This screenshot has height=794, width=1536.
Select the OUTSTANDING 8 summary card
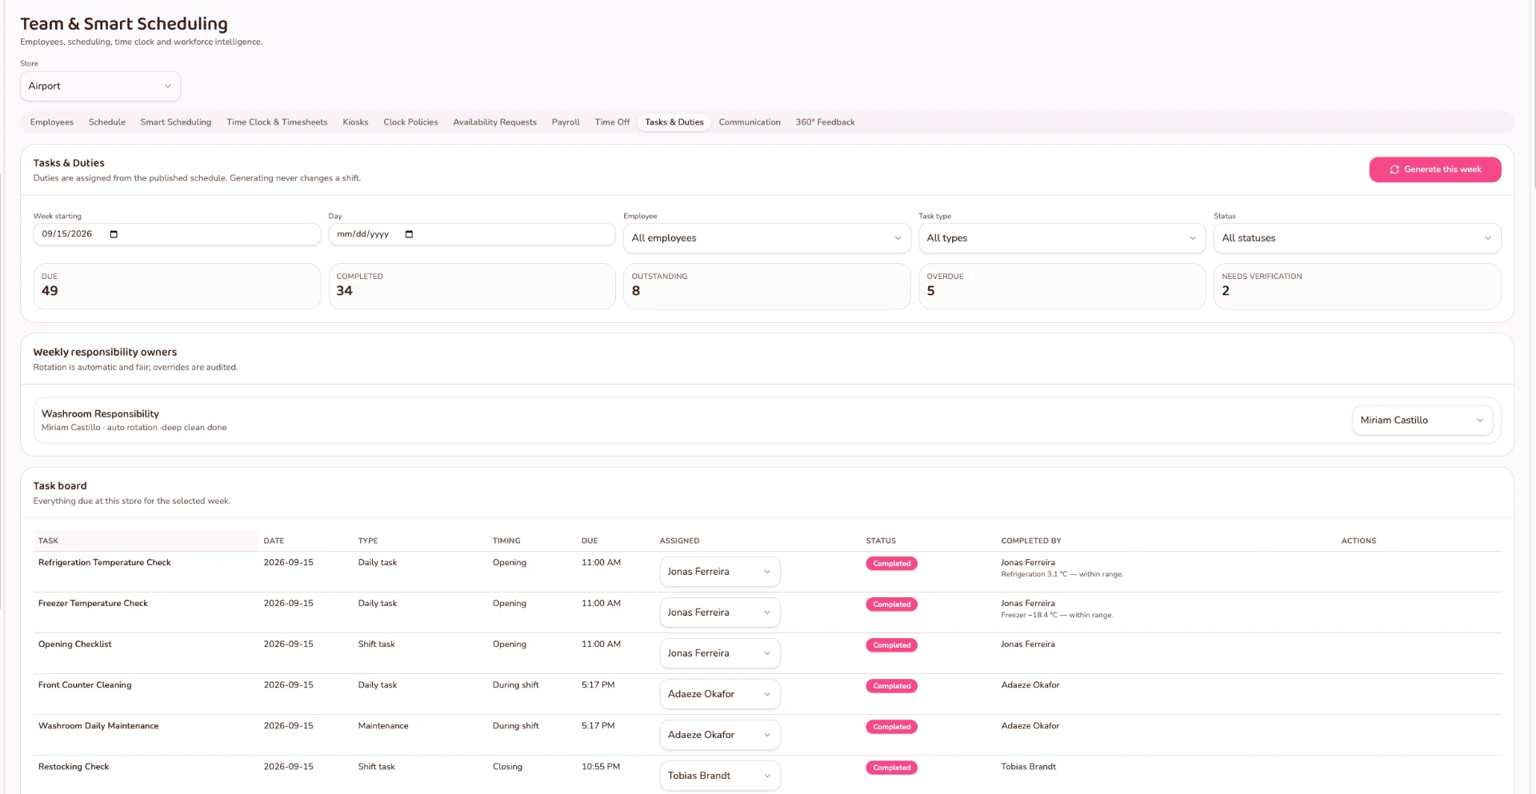[766, 286]
